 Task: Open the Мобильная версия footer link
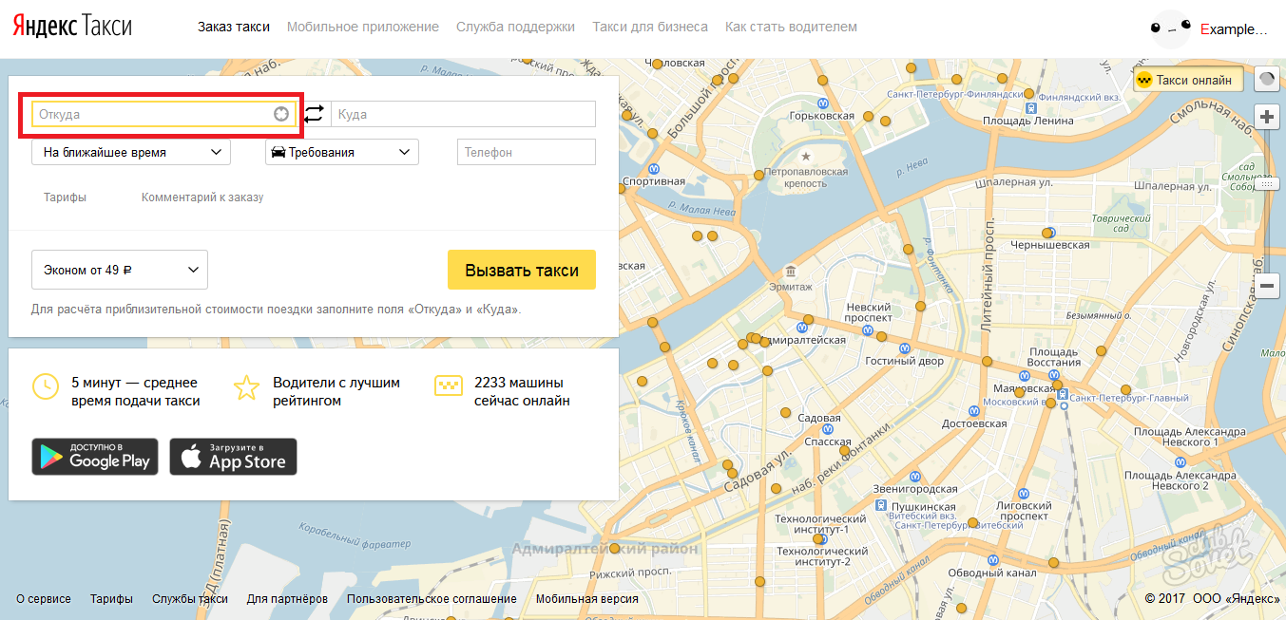(x=587, y=599)
